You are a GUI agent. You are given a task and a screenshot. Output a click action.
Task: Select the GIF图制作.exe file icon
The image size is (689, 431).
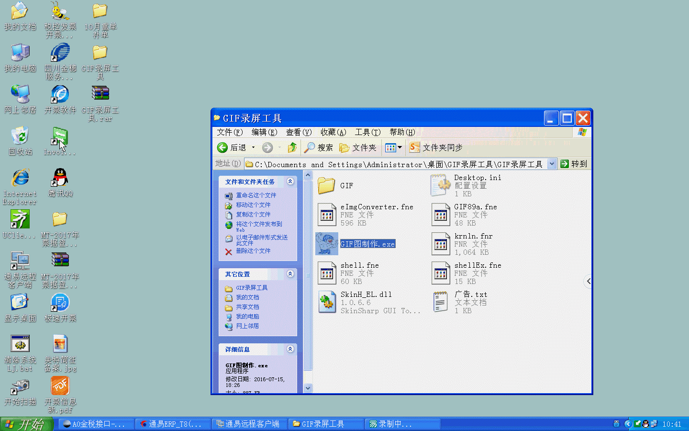click(x=327, y=244)
